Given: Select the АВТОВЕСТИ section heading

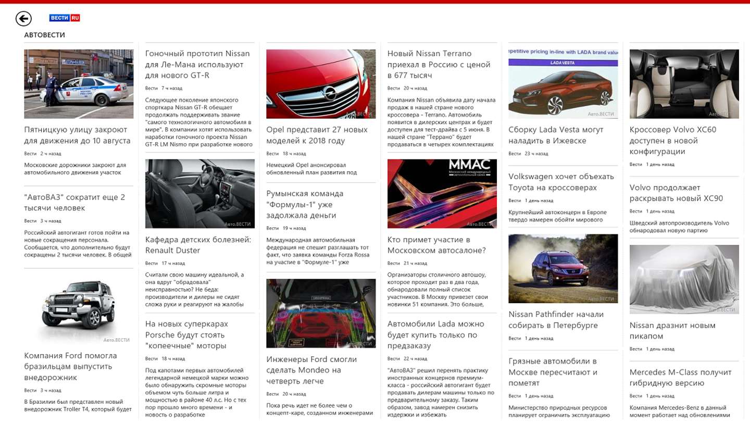Looking at the screenshot, I should (44, 35).
